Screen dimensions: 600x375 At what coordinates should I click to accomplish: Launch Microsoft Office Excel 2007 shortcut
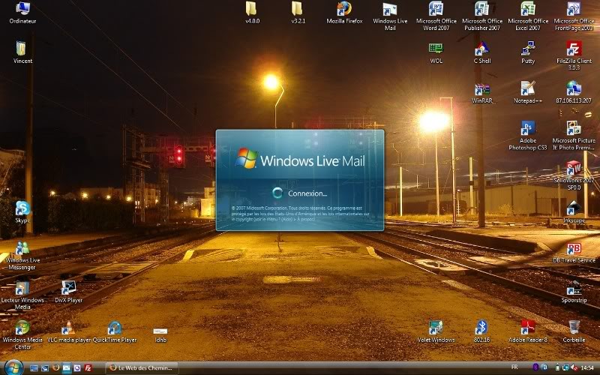coord(528,16)
